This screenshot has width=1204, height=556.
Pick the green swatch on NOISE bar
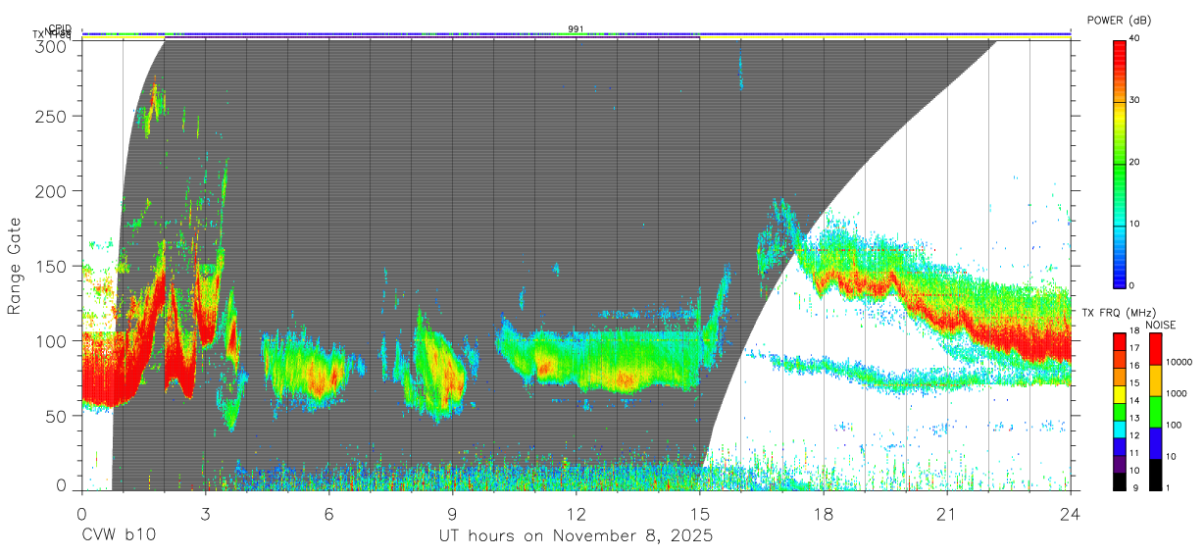pyautogui.click(x=1154, y=412)
